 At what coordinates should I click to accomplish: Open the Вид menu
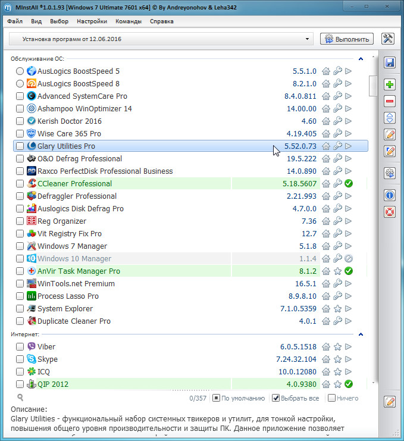coord(36,21)
